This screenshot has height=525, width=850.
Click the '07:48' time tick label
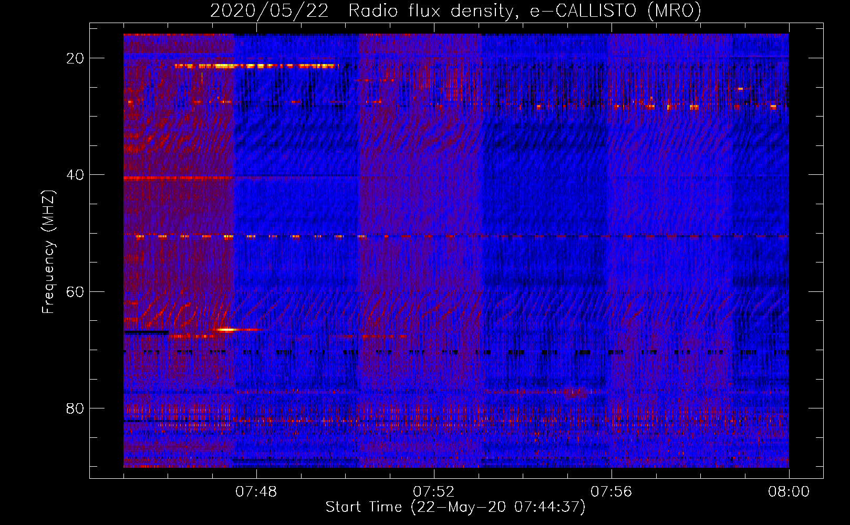click(256, 492)
